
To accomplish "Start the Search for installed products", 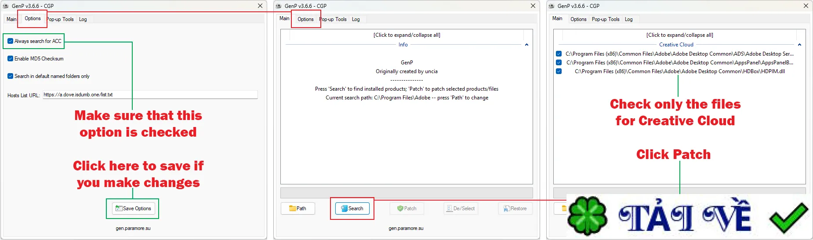I will click(x=352, y=208).
